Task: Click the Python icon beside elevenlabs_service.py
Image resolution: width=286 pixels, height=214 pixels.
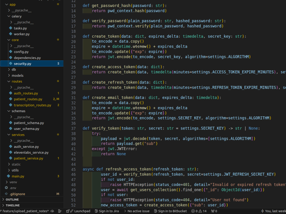Action: (x=11, y=152)
